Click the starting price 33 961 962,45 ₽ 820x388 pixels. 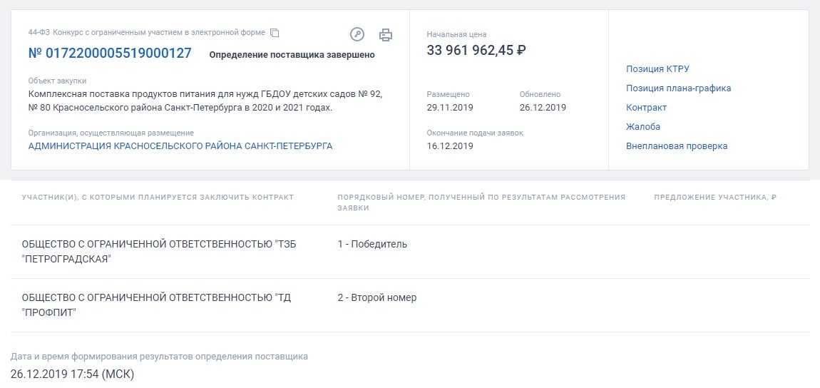pos(476,51)
